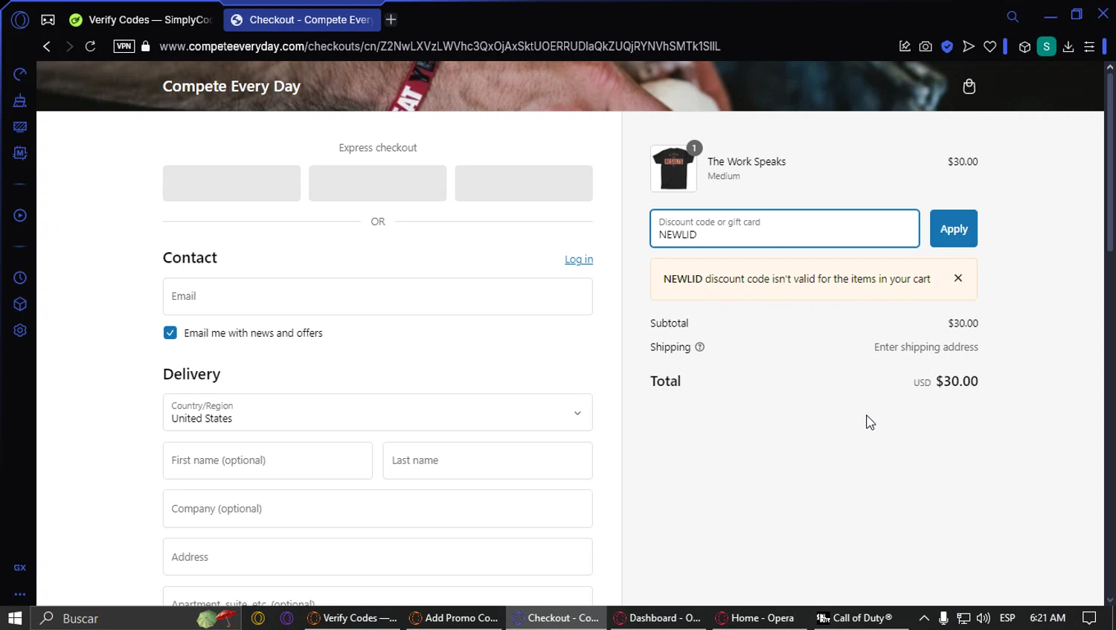
Task: Expand the Country/Region dropdown
Action: tap(377, 412)
